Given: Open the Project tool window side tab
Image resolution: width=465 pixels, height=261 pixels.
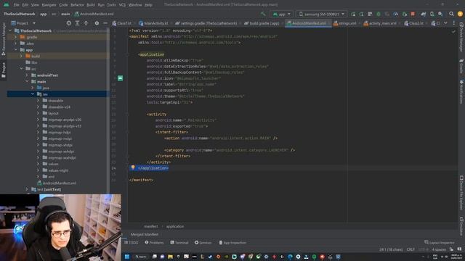Looking at the screenshot, I should (x=4, y=70).
